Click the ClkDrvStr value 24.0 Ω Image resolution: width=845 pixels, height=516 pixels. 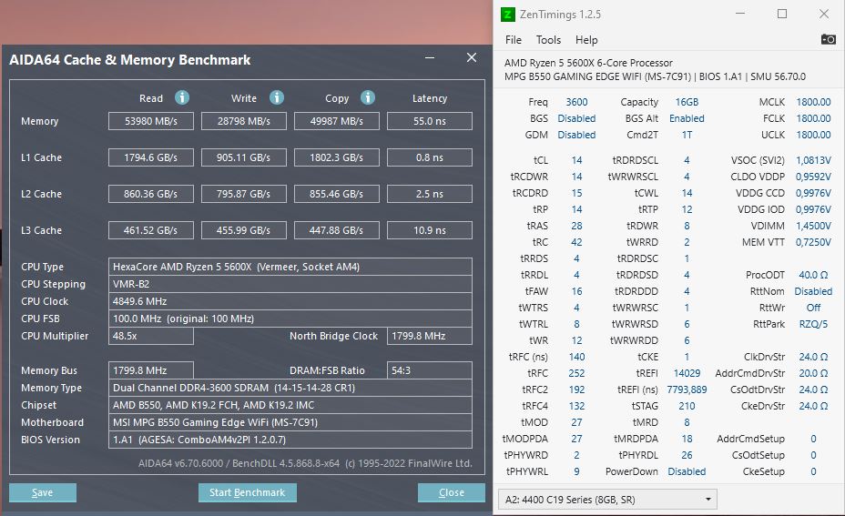point(813,357)
